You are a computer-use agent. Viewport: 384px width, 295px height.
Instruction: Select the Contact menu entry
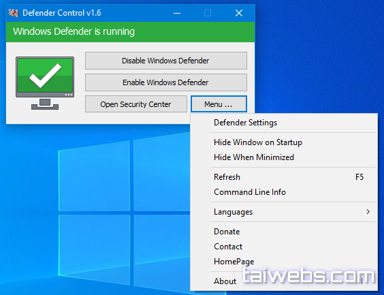click(x=284, y=247)
